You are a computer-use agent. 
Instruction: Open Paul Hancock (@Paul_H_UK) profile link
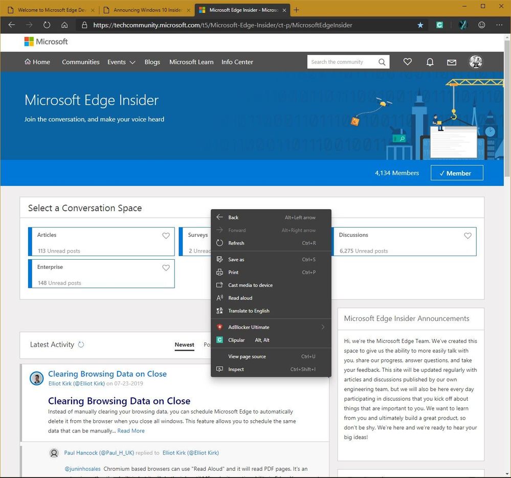[99, 452]
